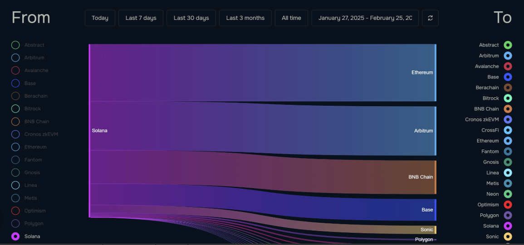Image resolution: width=524 pixels, height=245 pixels.
Task: Toggle Linea icon in the To list
Action: [x=508, y=173]
